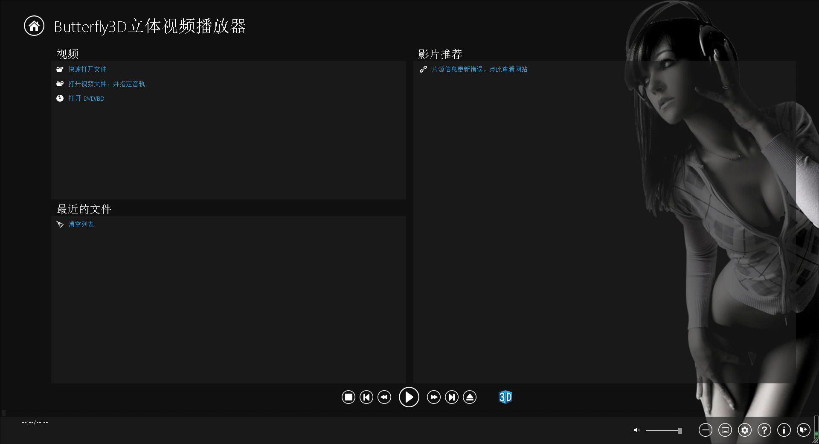Screen dimensions: 819x444
Task: Click the disc icon beside 打开 DVD/BD
Action: pos(60,98)
